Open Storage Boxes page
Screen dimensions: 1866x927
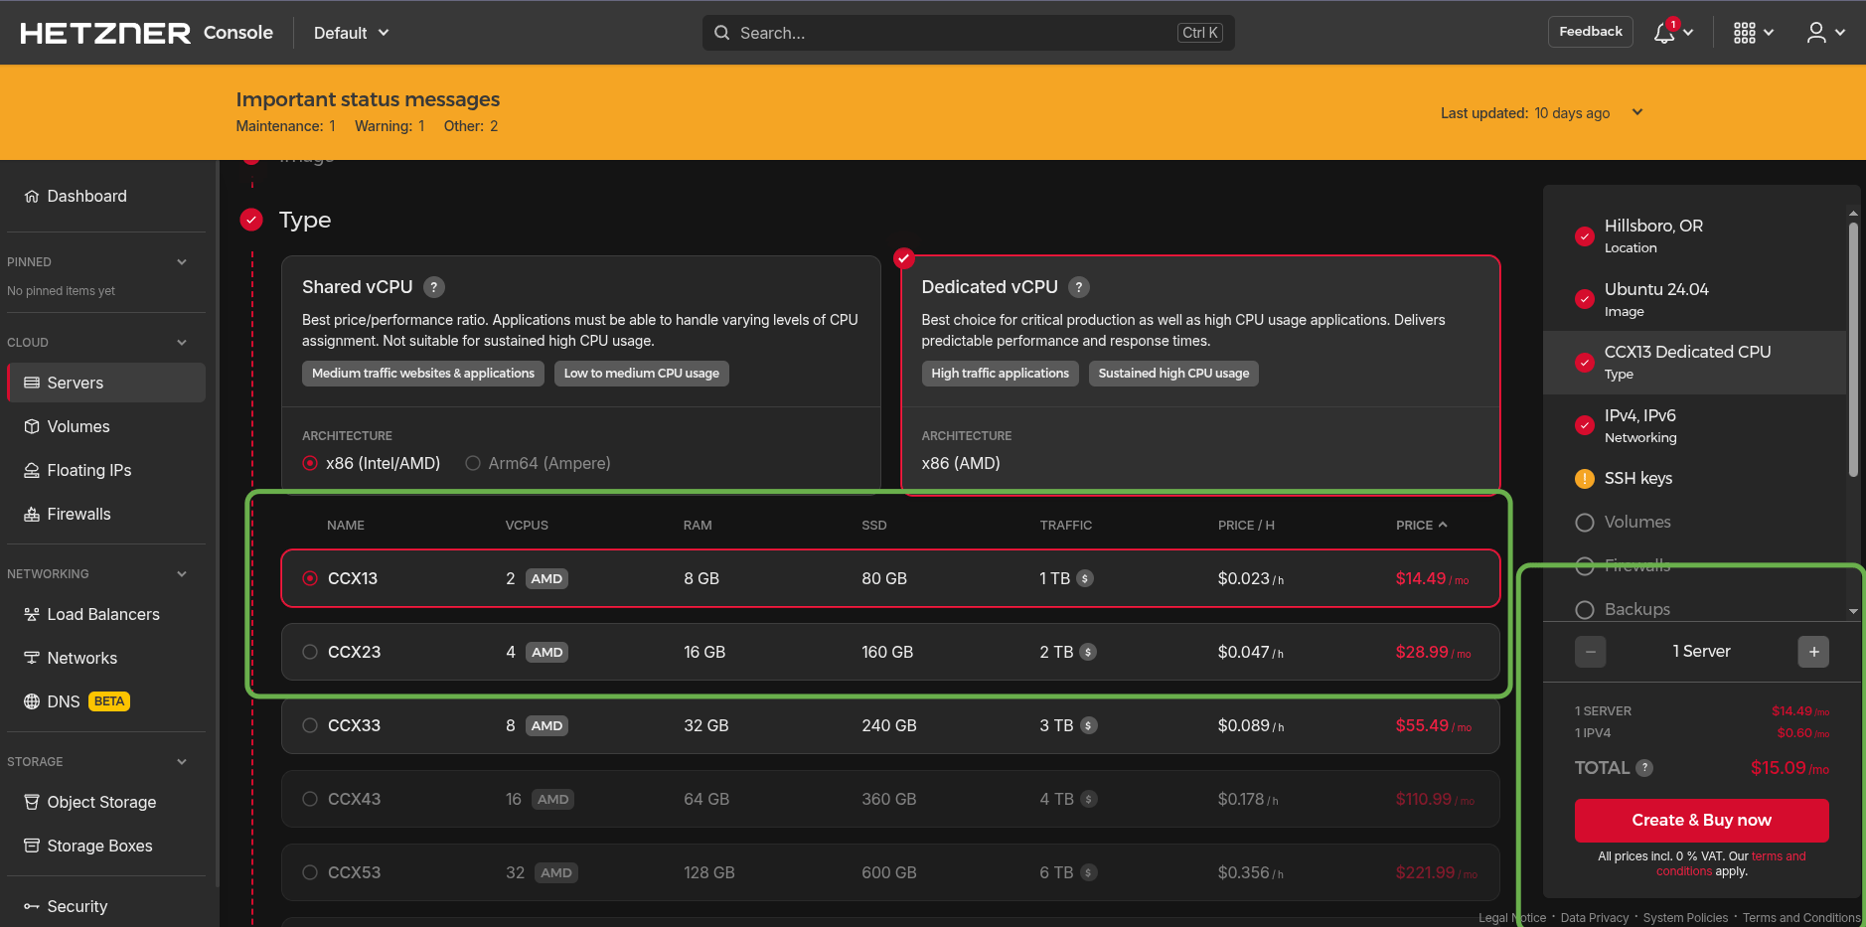105,846
